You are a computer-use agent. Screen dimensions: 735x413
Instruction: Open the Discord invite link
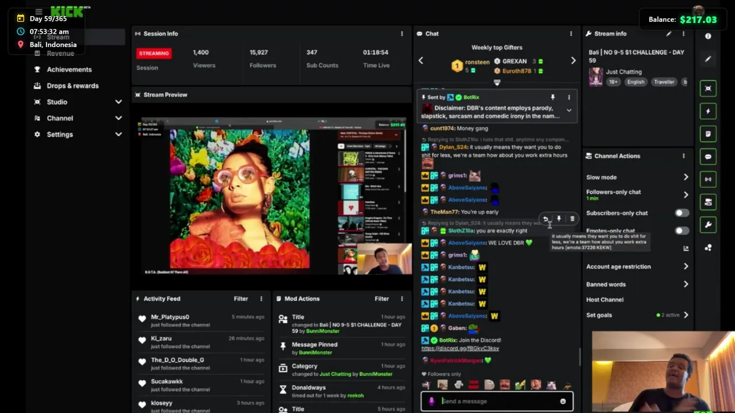tap(460, 348)
